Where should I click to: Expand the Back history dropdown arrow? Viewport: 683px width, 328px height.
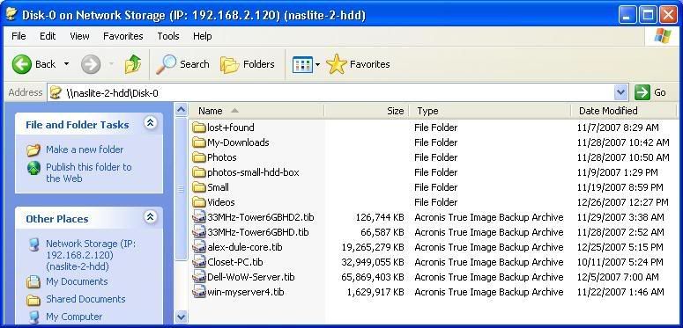pos(66,64)
